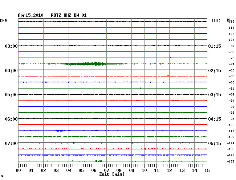This screenshot has width=236, height=180.
Task: Click the 02:15 UTC time label
Action: point(215,71)
